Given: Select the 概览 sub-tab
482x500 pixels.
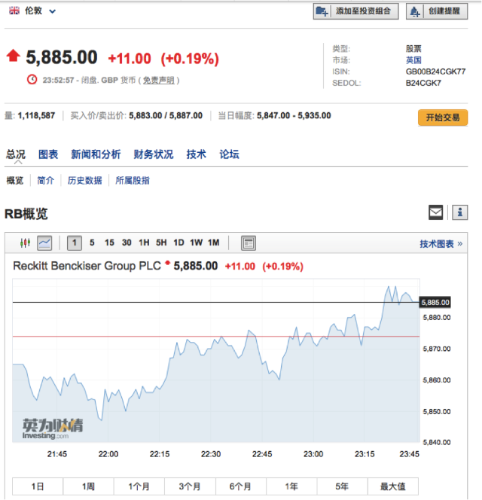Looking at the screenshot, I should [x=15, y=181].
